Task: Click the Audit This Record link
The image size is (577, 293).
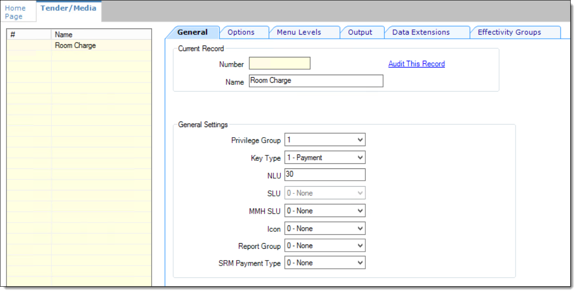Action: point(416,64)
